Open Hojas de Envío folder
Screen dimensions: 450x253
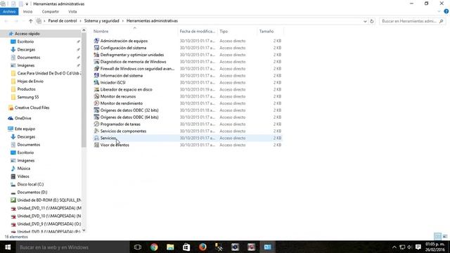[30, 82]
